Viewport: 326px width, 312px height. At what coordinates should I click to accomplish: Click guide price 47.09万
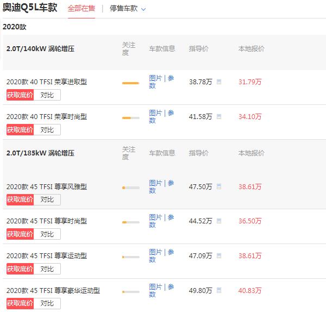[200, 256]
